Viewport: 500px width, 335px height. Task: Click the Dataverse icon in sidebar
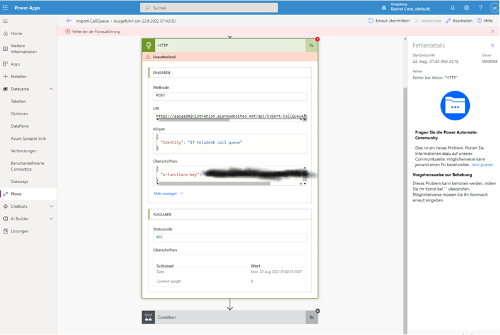(x=6, y=89)
